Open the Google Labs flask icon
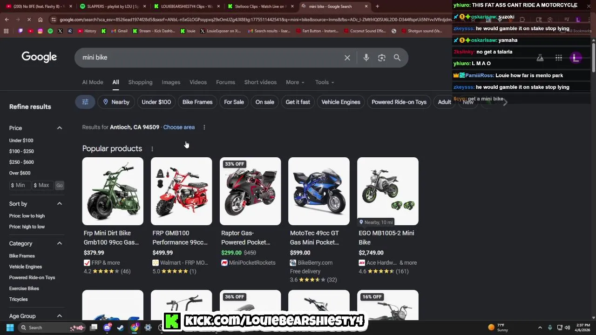The image size is (596, 335). (540, 58)
